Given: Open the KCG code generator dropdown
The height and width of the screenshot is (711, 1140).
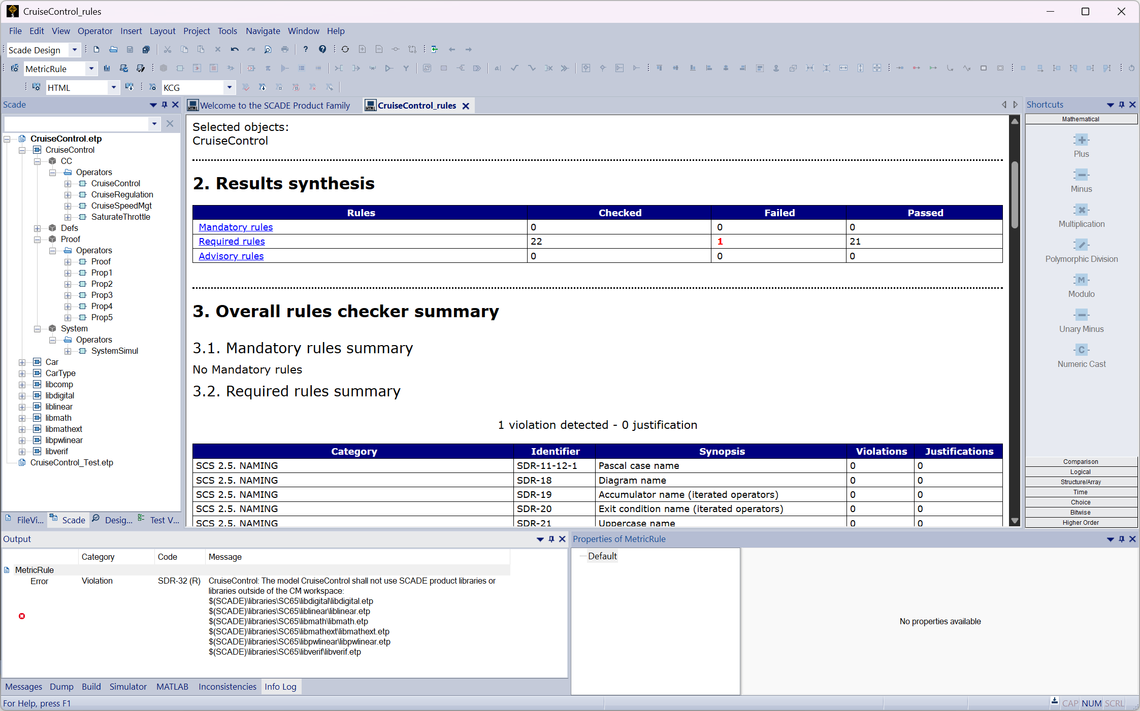Looking at the screenshot, I should click(x=230, y=87).
